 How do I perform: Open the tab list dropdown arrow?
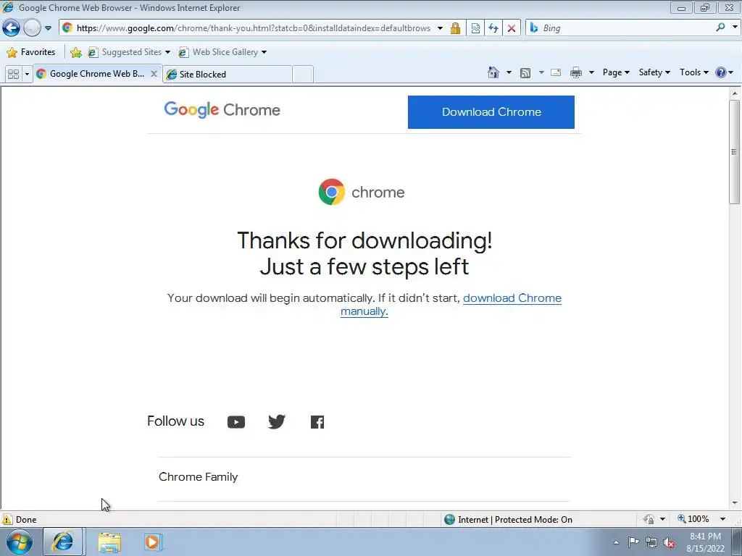(27, 75)
